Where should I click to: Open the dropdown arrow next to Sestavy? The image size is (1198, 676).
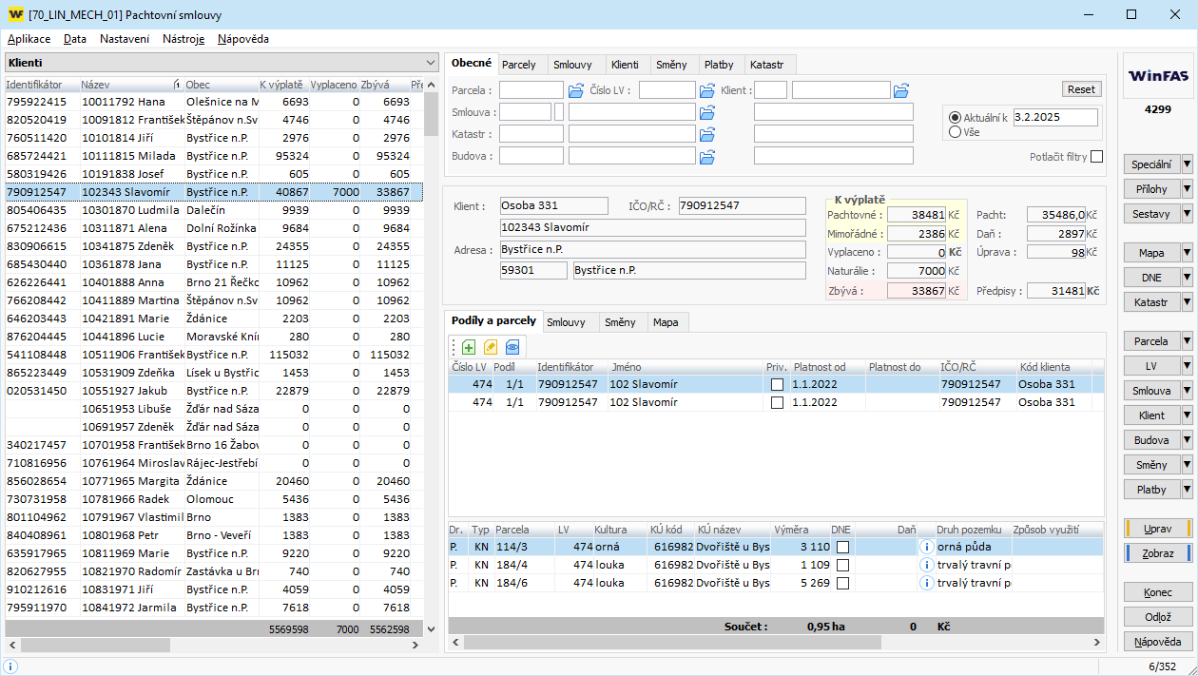(x=1187, y=214)
